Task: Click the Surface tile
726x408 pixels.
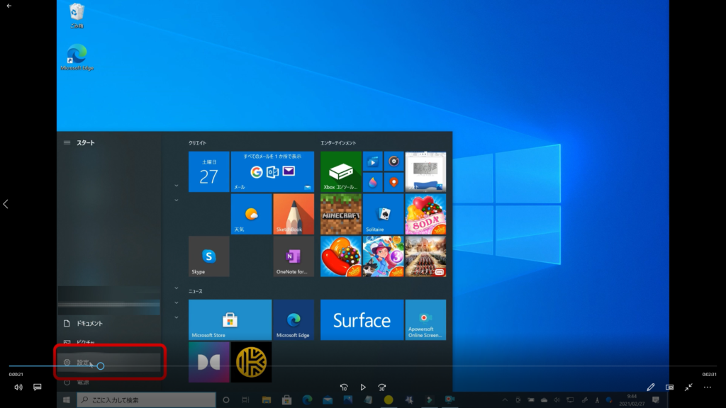Action: [x=362, y=319]
